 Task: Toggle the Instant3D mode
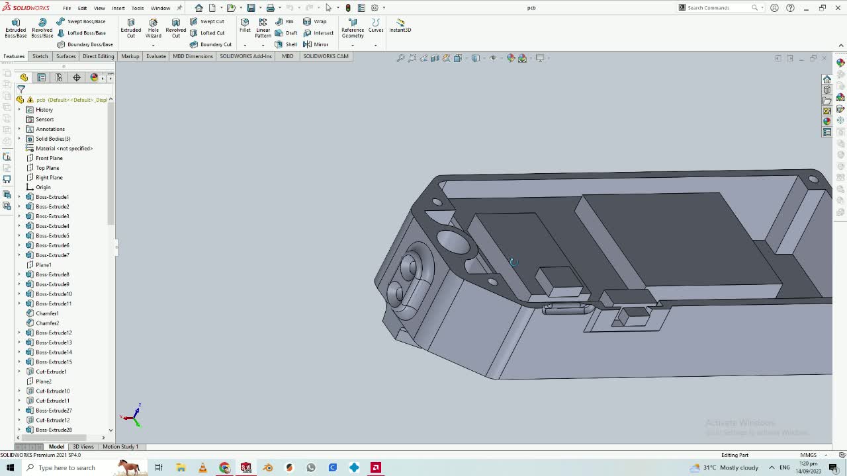pos(400,25)
